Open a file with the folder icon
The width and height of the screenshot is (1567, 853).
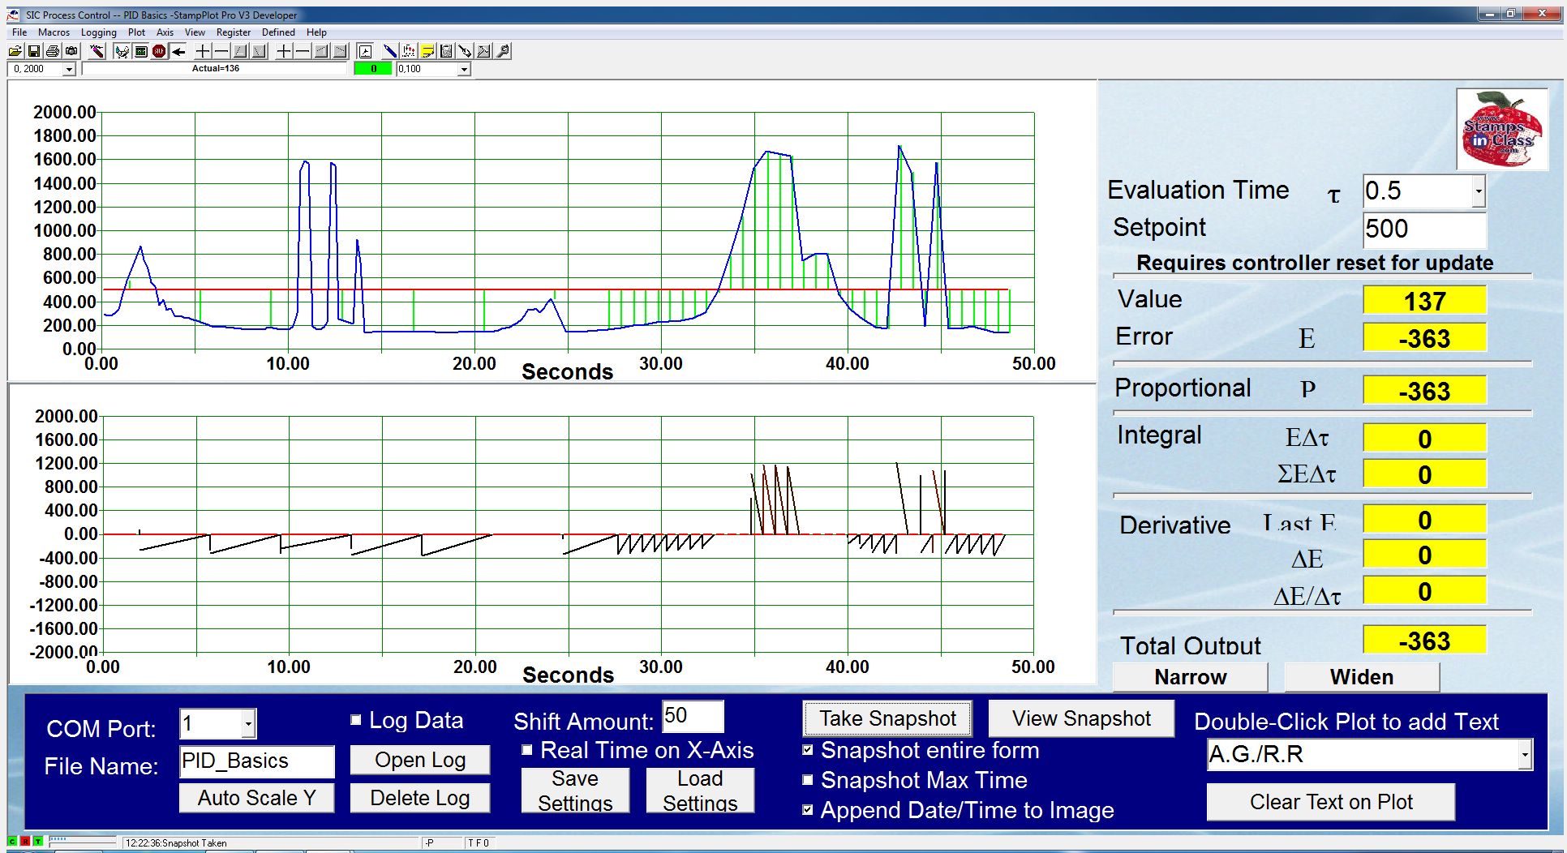point(15,51)
